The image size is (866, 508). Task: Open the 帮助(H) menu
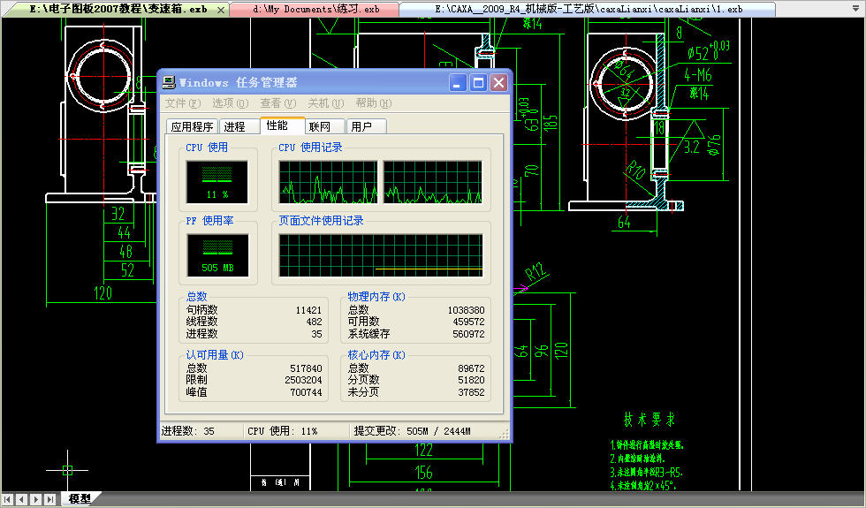tap(373, 103)
